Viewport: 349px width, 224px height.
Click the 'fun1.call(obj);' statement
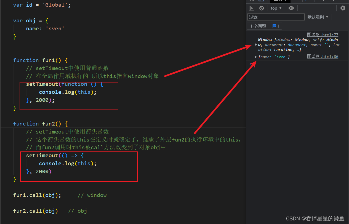tap(37, 195)
